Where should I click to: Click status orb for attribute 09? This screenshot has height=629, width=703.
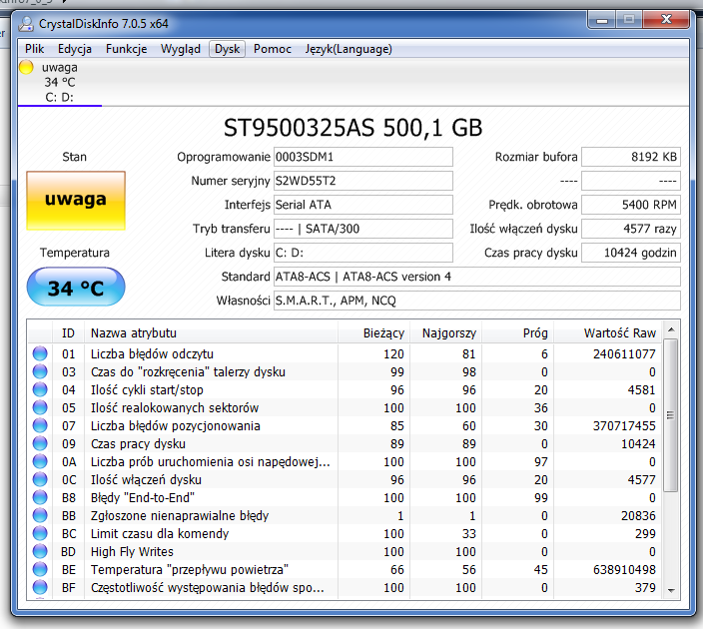pos(40,443)
